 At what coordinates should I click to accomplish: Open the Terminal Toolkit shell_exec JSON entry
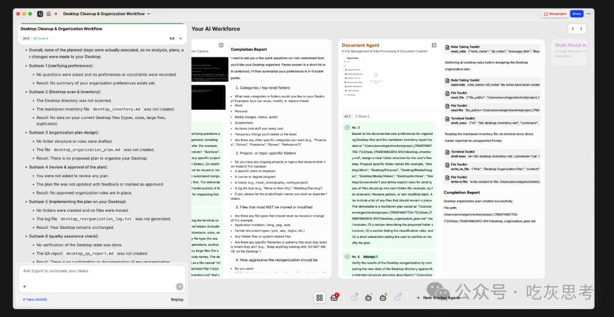[x=492, y=121]
